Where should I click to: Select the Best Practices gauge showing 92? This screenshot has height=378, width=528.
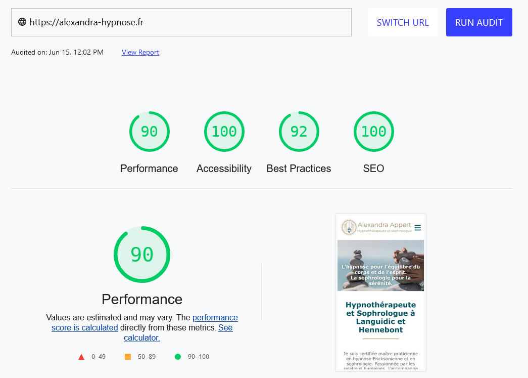[x=299, y=132]
